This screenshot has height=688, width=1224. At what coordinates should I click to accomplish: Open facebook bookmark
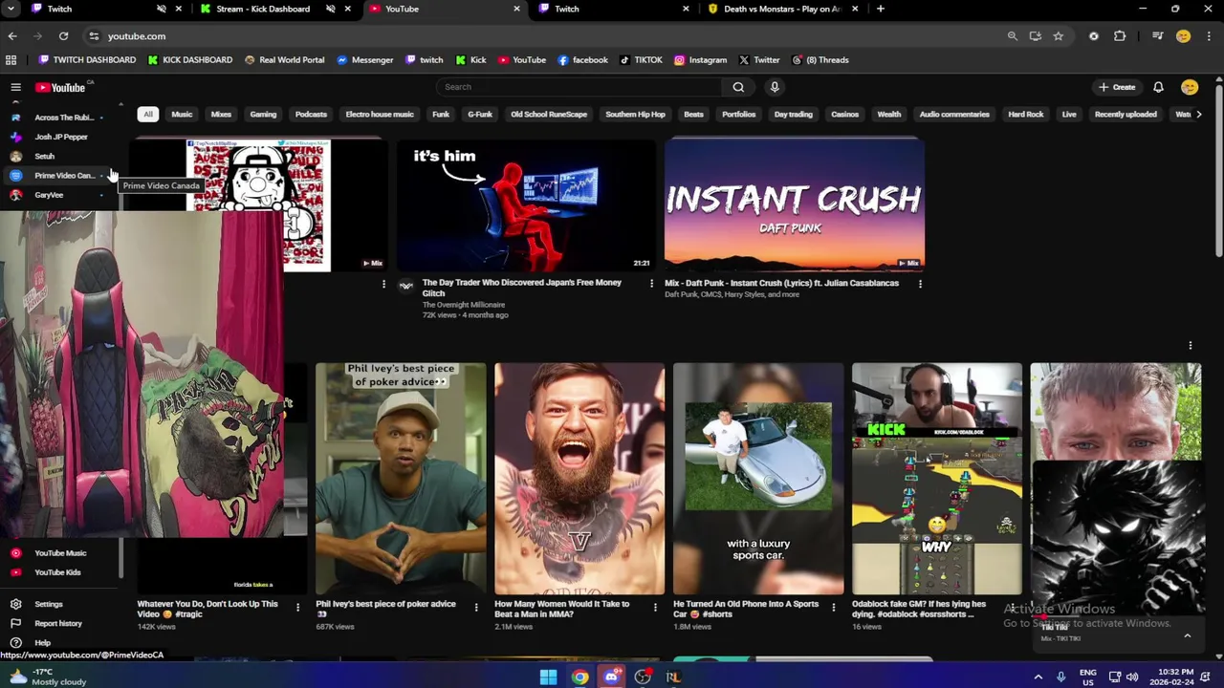coord(582,60)
